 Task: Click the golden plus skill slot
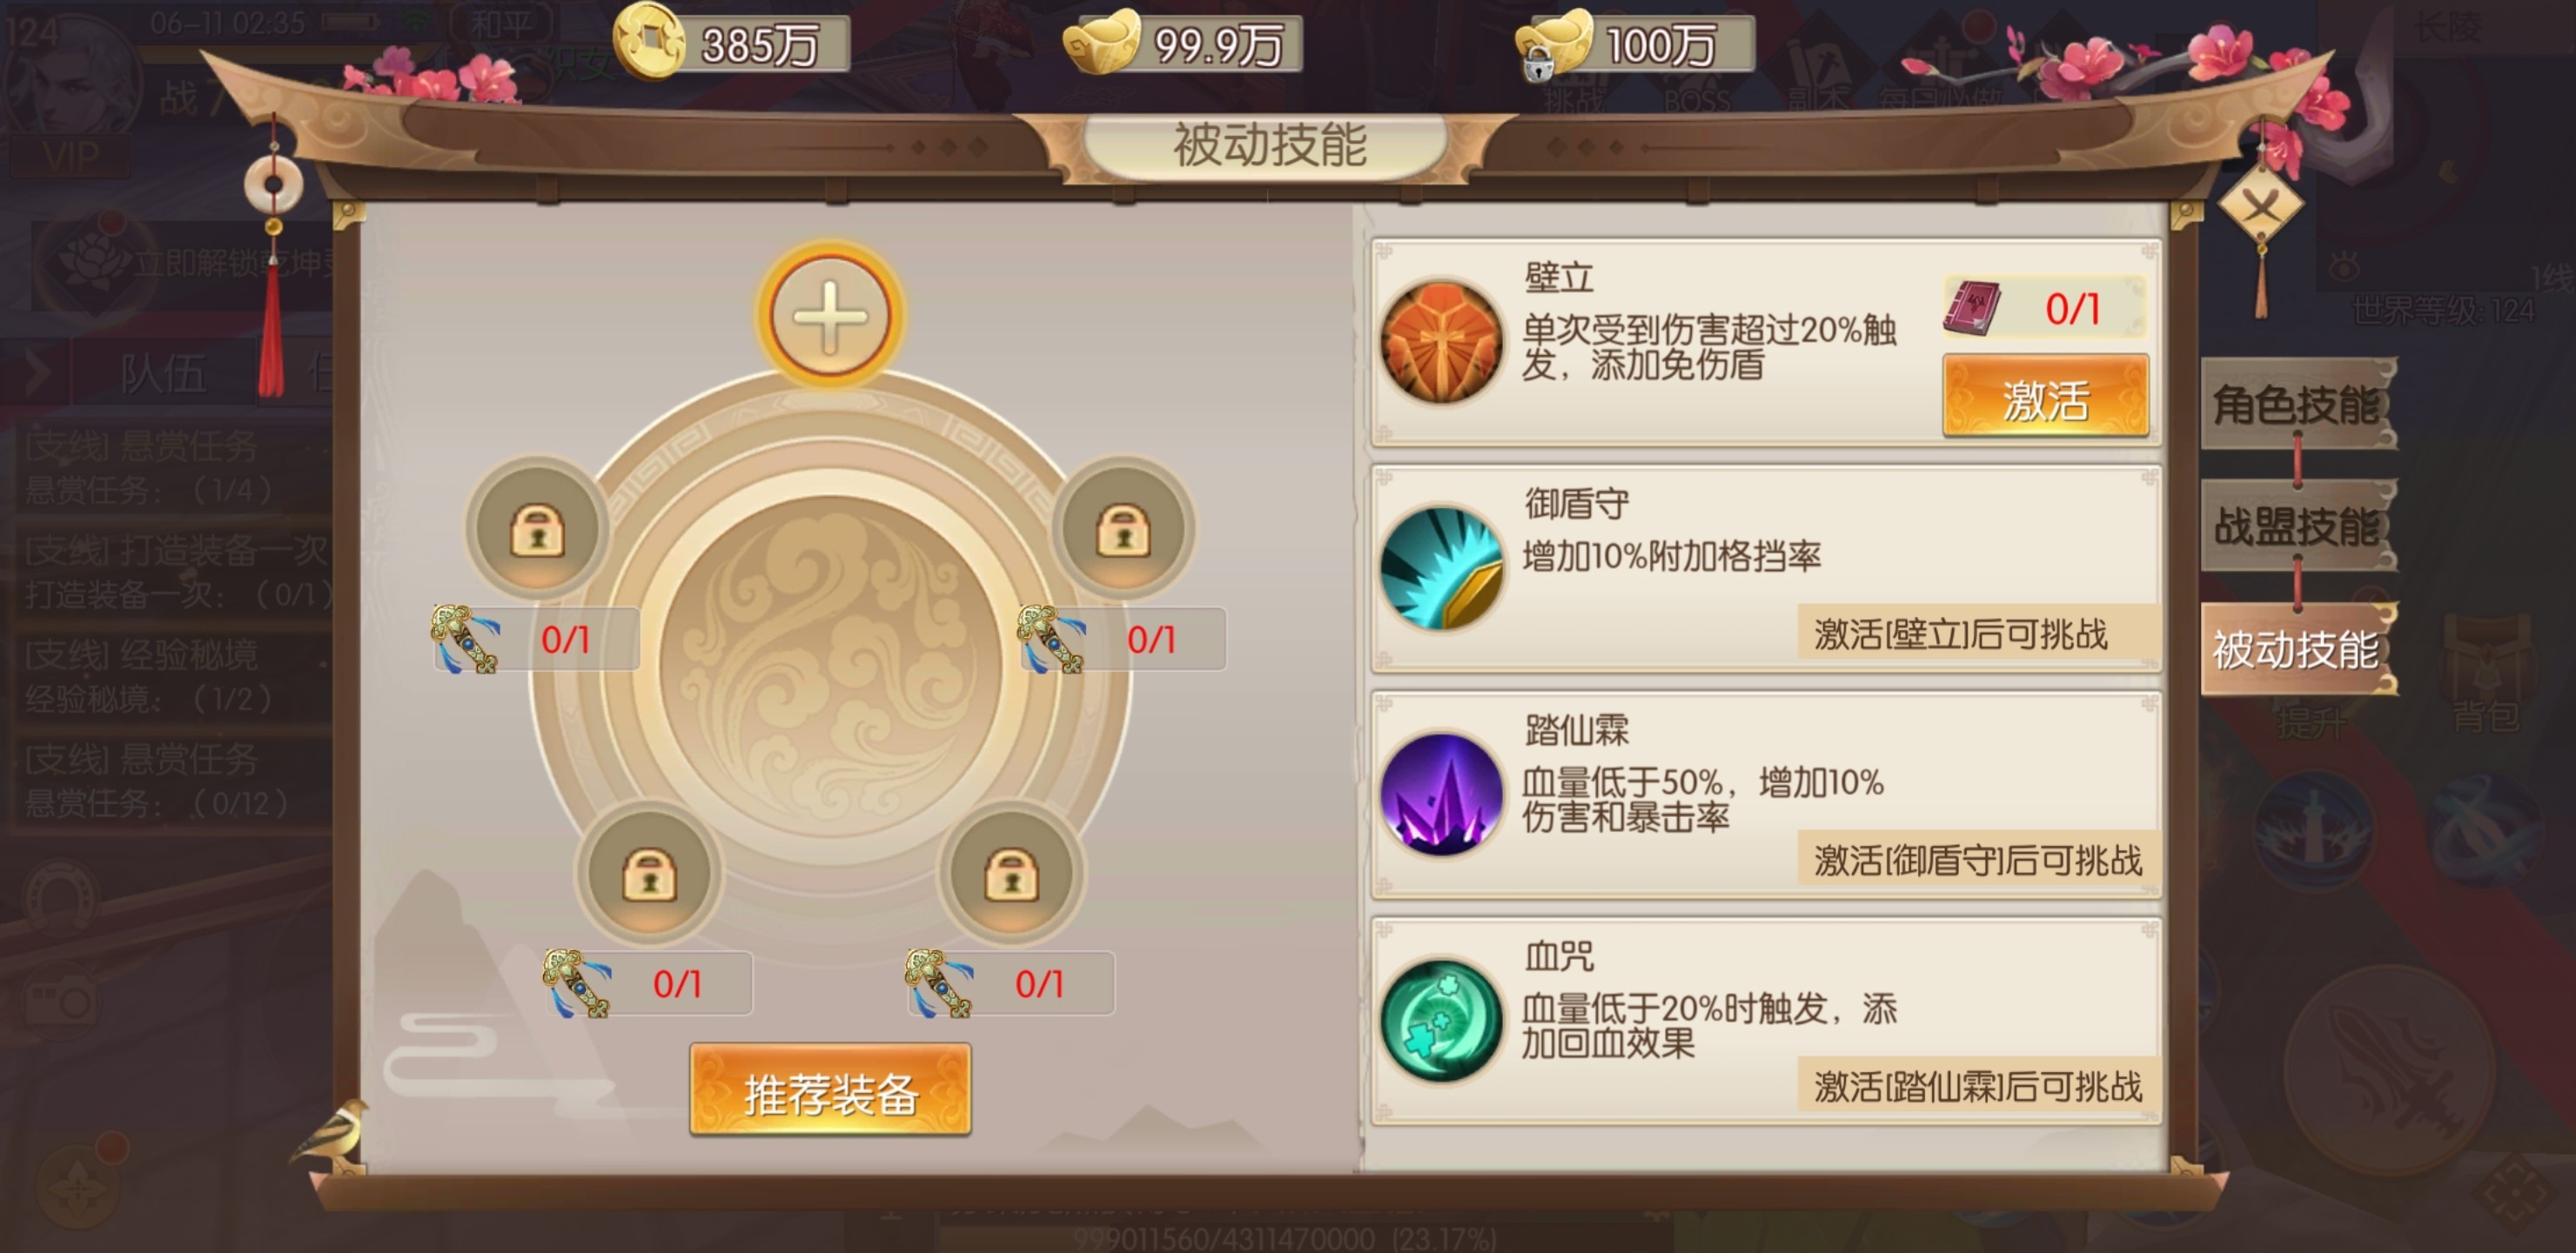click(830, 316)
